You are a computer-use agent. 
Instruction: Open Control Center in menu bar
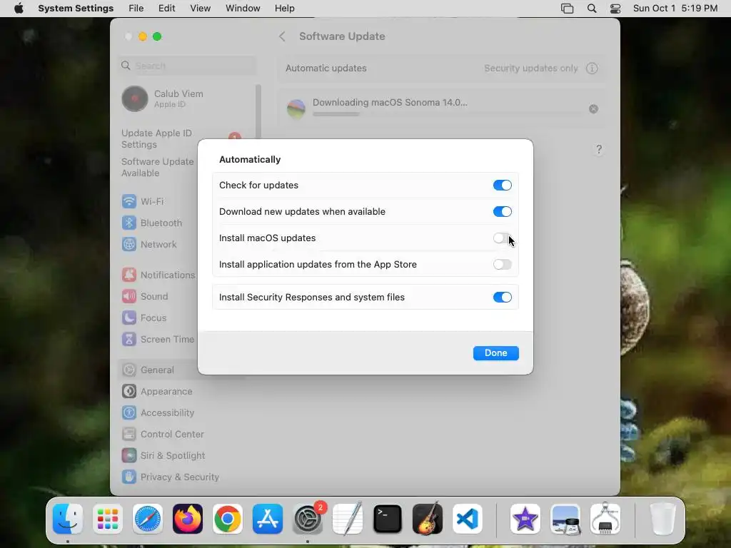pyautogui.click(x=615, y=9)
